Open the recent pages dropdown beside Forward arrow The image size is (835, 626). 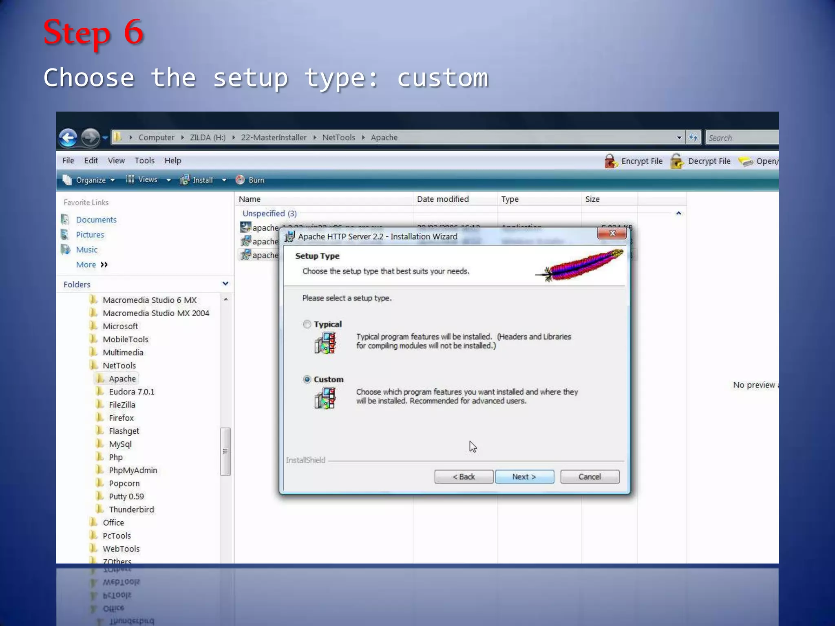click(105, 138)
